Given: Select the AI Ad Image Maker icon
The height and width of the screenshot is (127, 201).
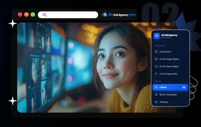Looking at the screenshot, I should [156, 59].
